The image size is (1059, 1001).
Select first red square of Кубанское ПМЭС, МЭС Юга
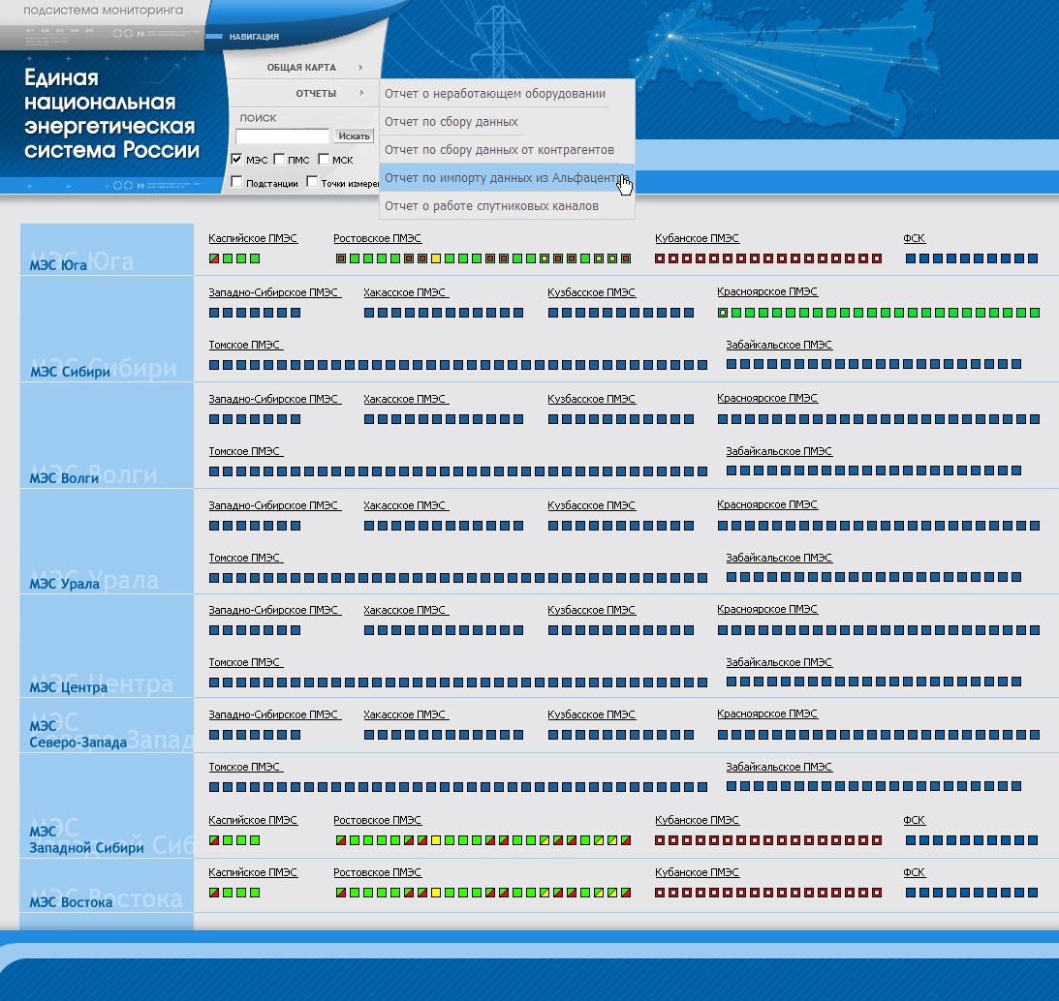pyautogui.click(x=660, y=258)
